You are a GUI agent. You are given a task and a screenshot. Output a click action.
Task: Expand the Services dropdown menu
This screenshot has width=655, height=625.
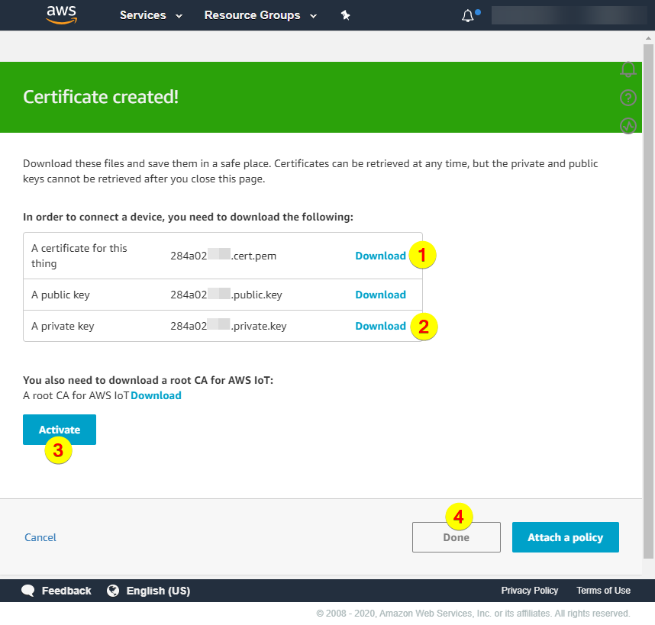[x=150, y=15]
